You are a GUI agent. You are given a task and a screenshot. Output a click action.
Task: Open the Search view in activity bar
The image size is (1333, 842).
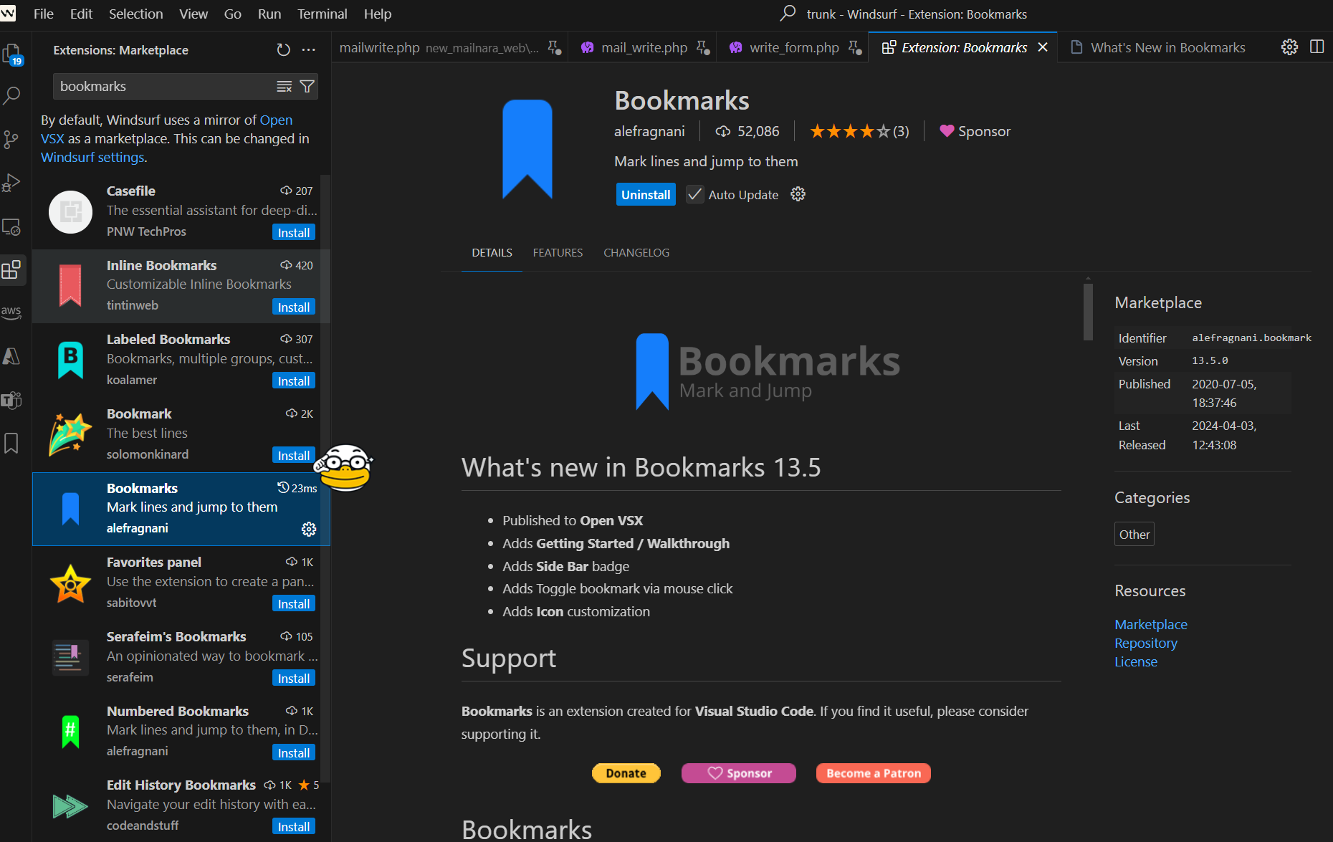12,95
